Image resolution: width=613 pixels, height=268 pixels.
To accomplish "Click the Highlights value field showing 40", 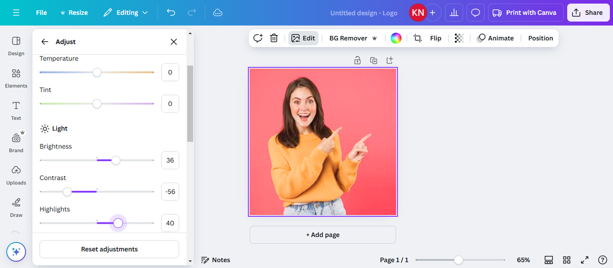I will point(170,223).
